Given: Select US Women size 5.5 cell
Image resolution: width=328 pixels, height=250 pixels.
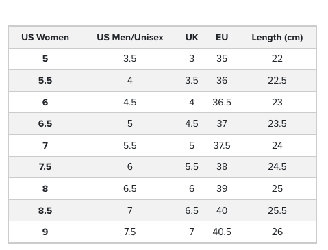Looking at the screenshot, I should coord(45,80).
